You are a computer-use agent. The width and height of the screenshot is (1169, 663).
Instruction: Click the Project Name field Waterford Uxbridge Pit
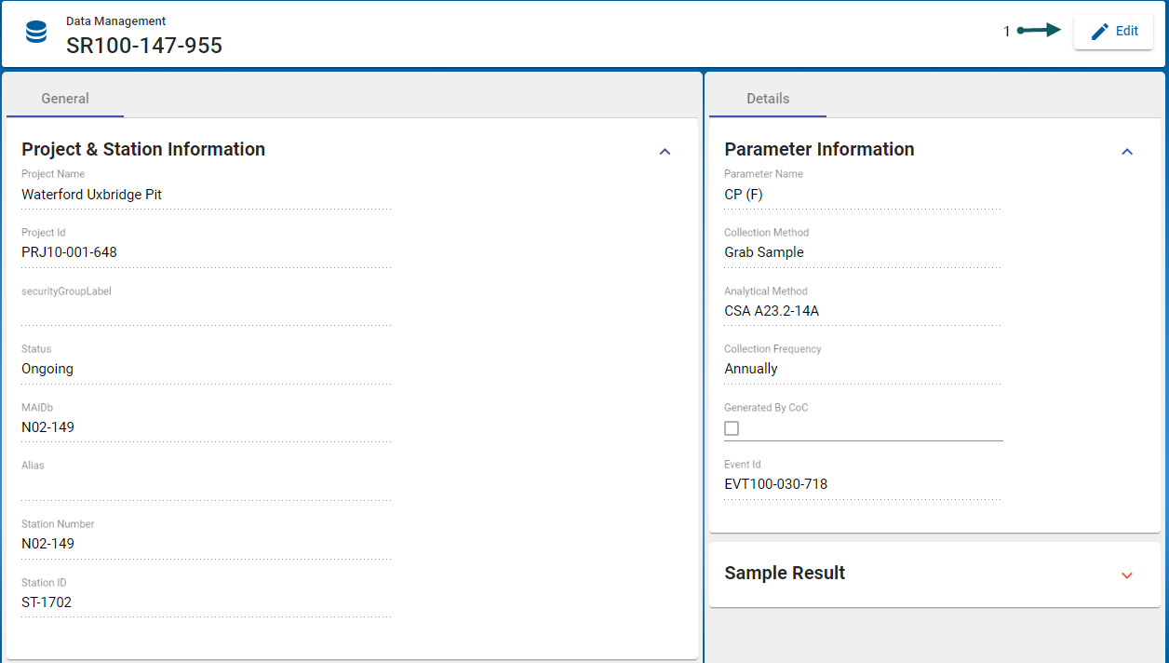(205, 195)
